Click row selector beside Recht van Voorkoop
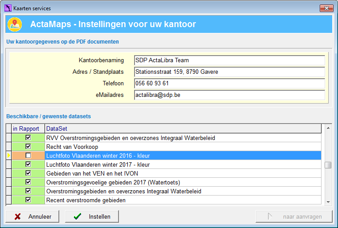This screenshot has height=228, width=338. click(x=9, y=147)
